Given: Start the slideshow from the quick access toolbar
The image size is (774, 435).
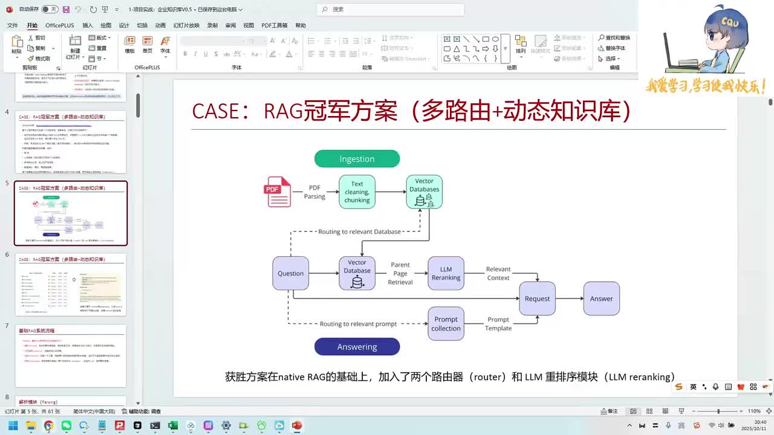Looking at the screenshot, I should coord(106,10).
